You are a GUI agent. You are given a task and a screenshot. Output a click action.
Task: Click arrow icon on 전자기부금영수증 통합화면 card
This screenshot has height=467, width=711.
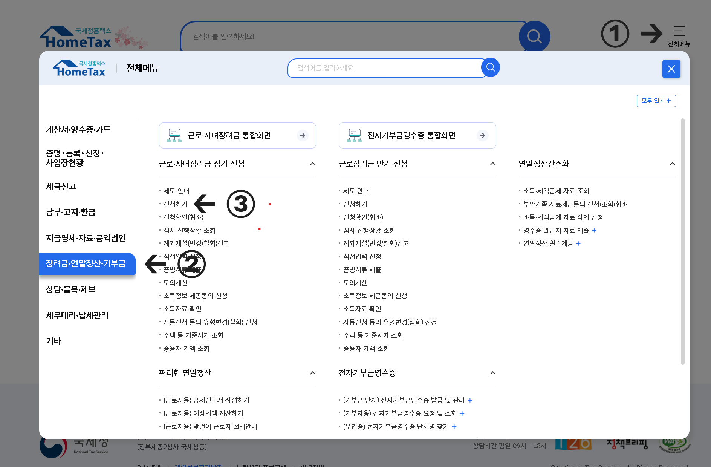(x=482, y=135)
